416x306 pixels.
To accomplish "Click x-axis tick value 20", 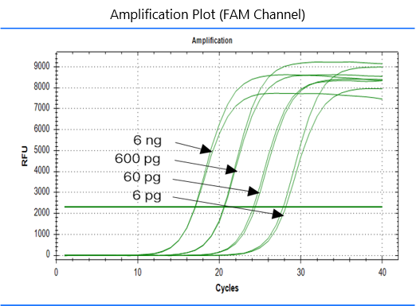I will [219, 272].
